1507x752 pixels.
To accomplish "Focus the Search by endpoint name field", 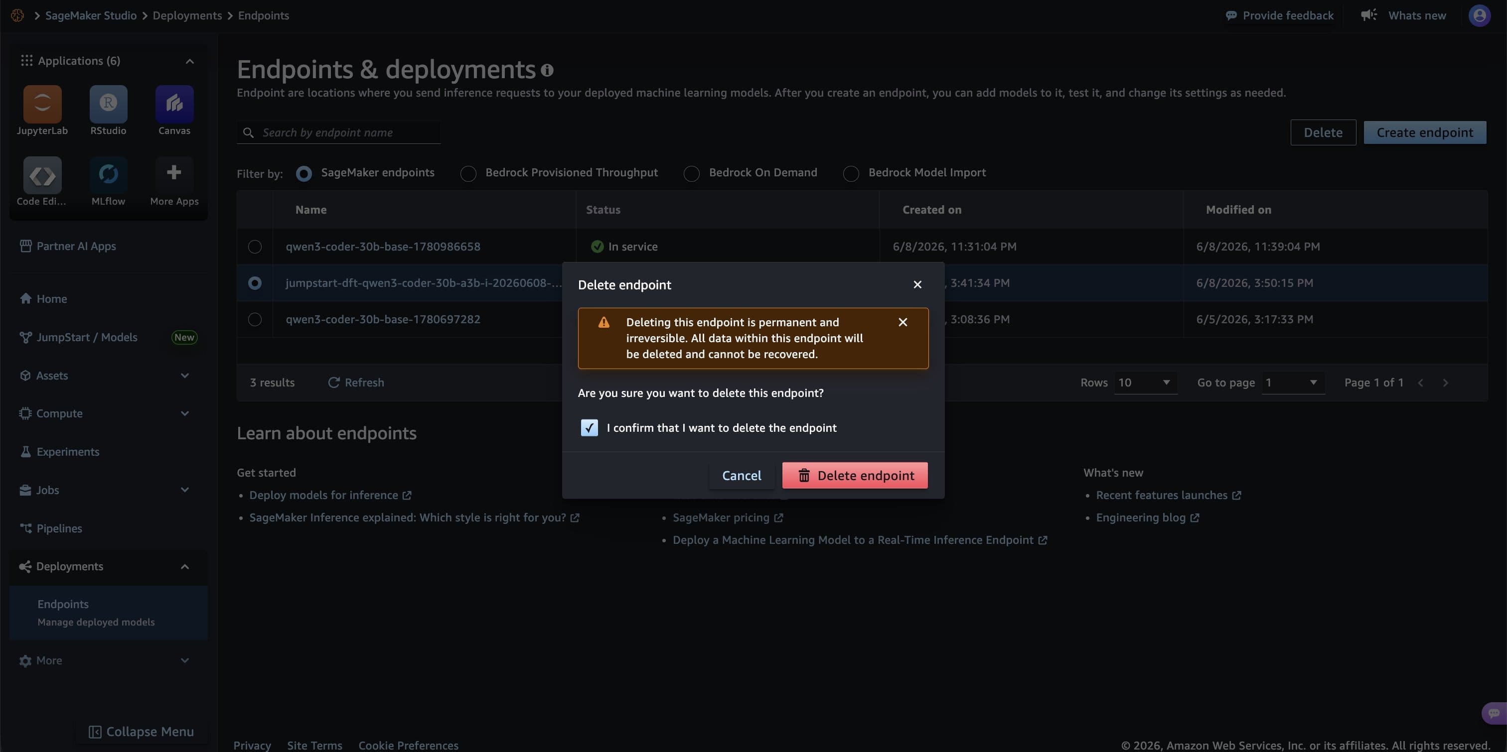I will pyautogui.click(x=339, y=133).
